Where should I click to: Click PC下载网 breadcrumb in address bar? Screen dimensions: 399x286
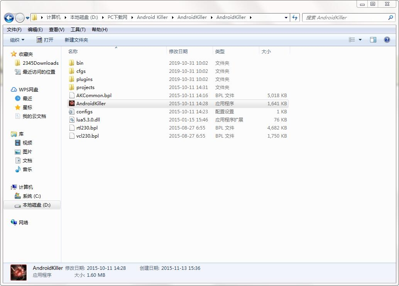point(117,17)
